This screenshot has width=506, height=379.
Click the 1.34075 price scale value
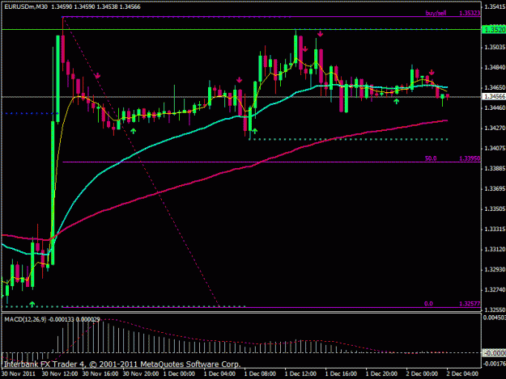pos(495,149)
